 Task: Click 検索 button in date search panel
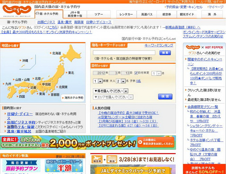click(165, 97)
